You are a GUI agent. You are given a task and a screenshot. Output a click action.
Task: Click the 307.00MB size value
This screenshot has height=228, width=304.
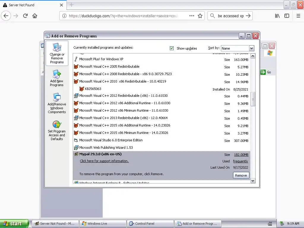point(241,141)
